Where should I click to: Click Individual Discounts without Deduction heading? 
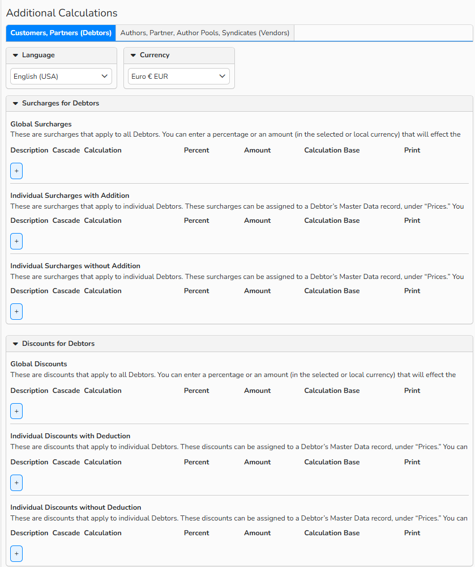pyautogui.click(x=75, y=507)
